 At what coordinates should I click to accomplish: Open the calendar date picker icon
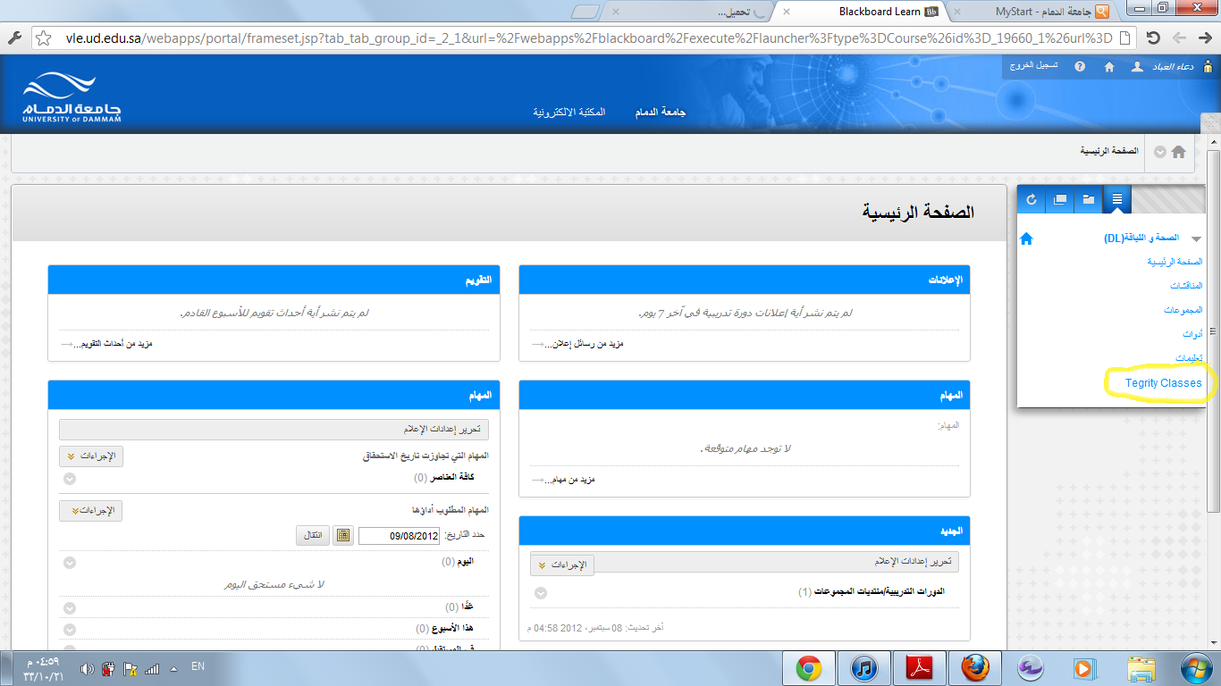click(342, 536)
